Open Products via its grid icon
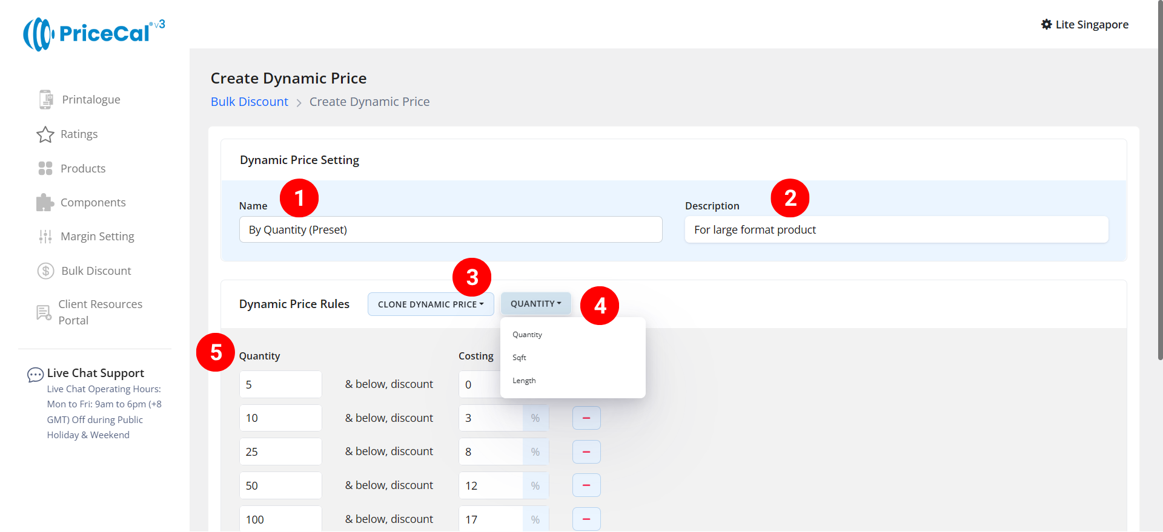Image resolution: width=1163 pixels, height=532 pixels. pos(45,168)
